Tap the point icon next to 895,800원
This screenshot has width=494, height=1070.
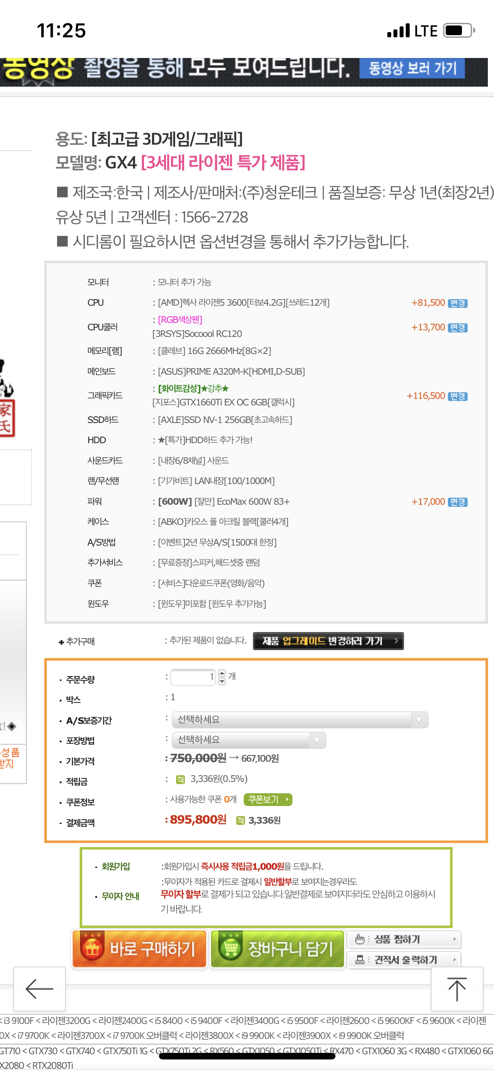pyautogui.click(x=241, y=821)
